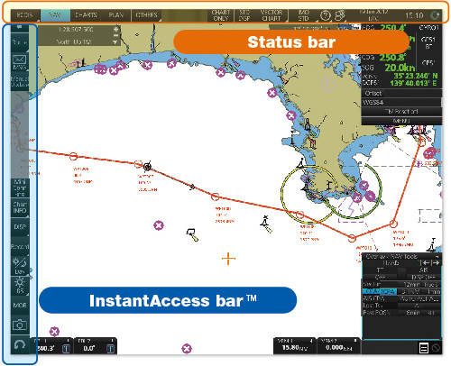Click the CHART ONLY button in the status bar

221,15
